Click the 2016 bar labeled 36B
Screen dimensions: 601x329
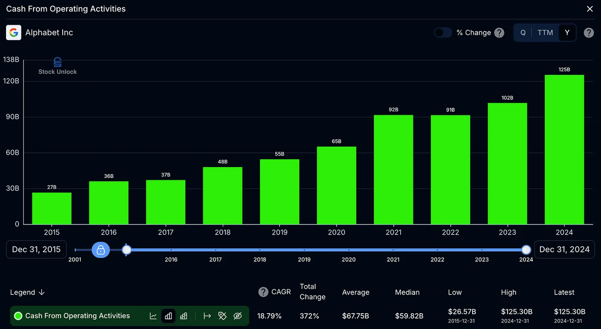[109, 203]
